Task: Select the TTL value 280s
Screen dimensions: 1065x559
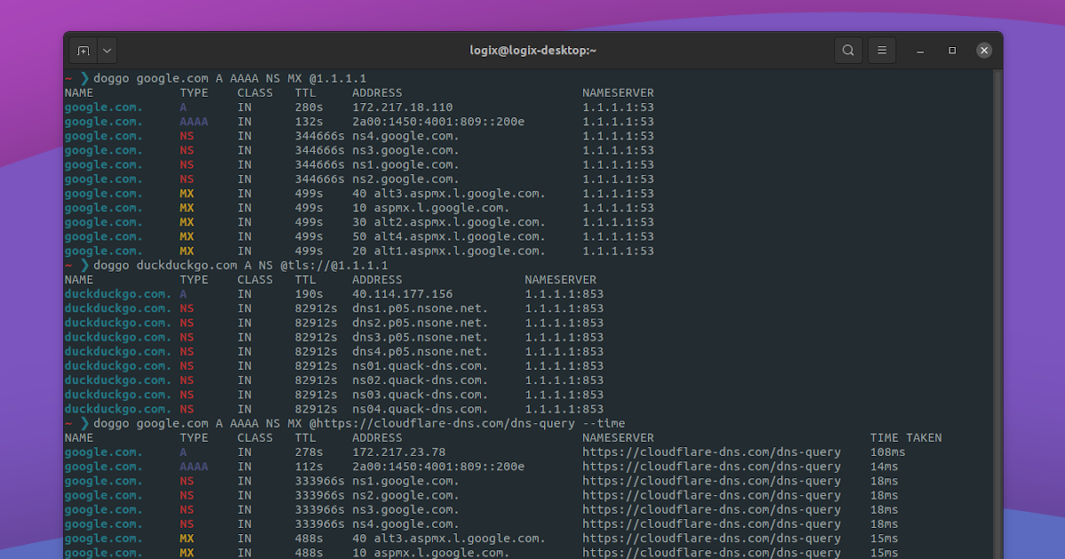Action: [x=308, y=106]
